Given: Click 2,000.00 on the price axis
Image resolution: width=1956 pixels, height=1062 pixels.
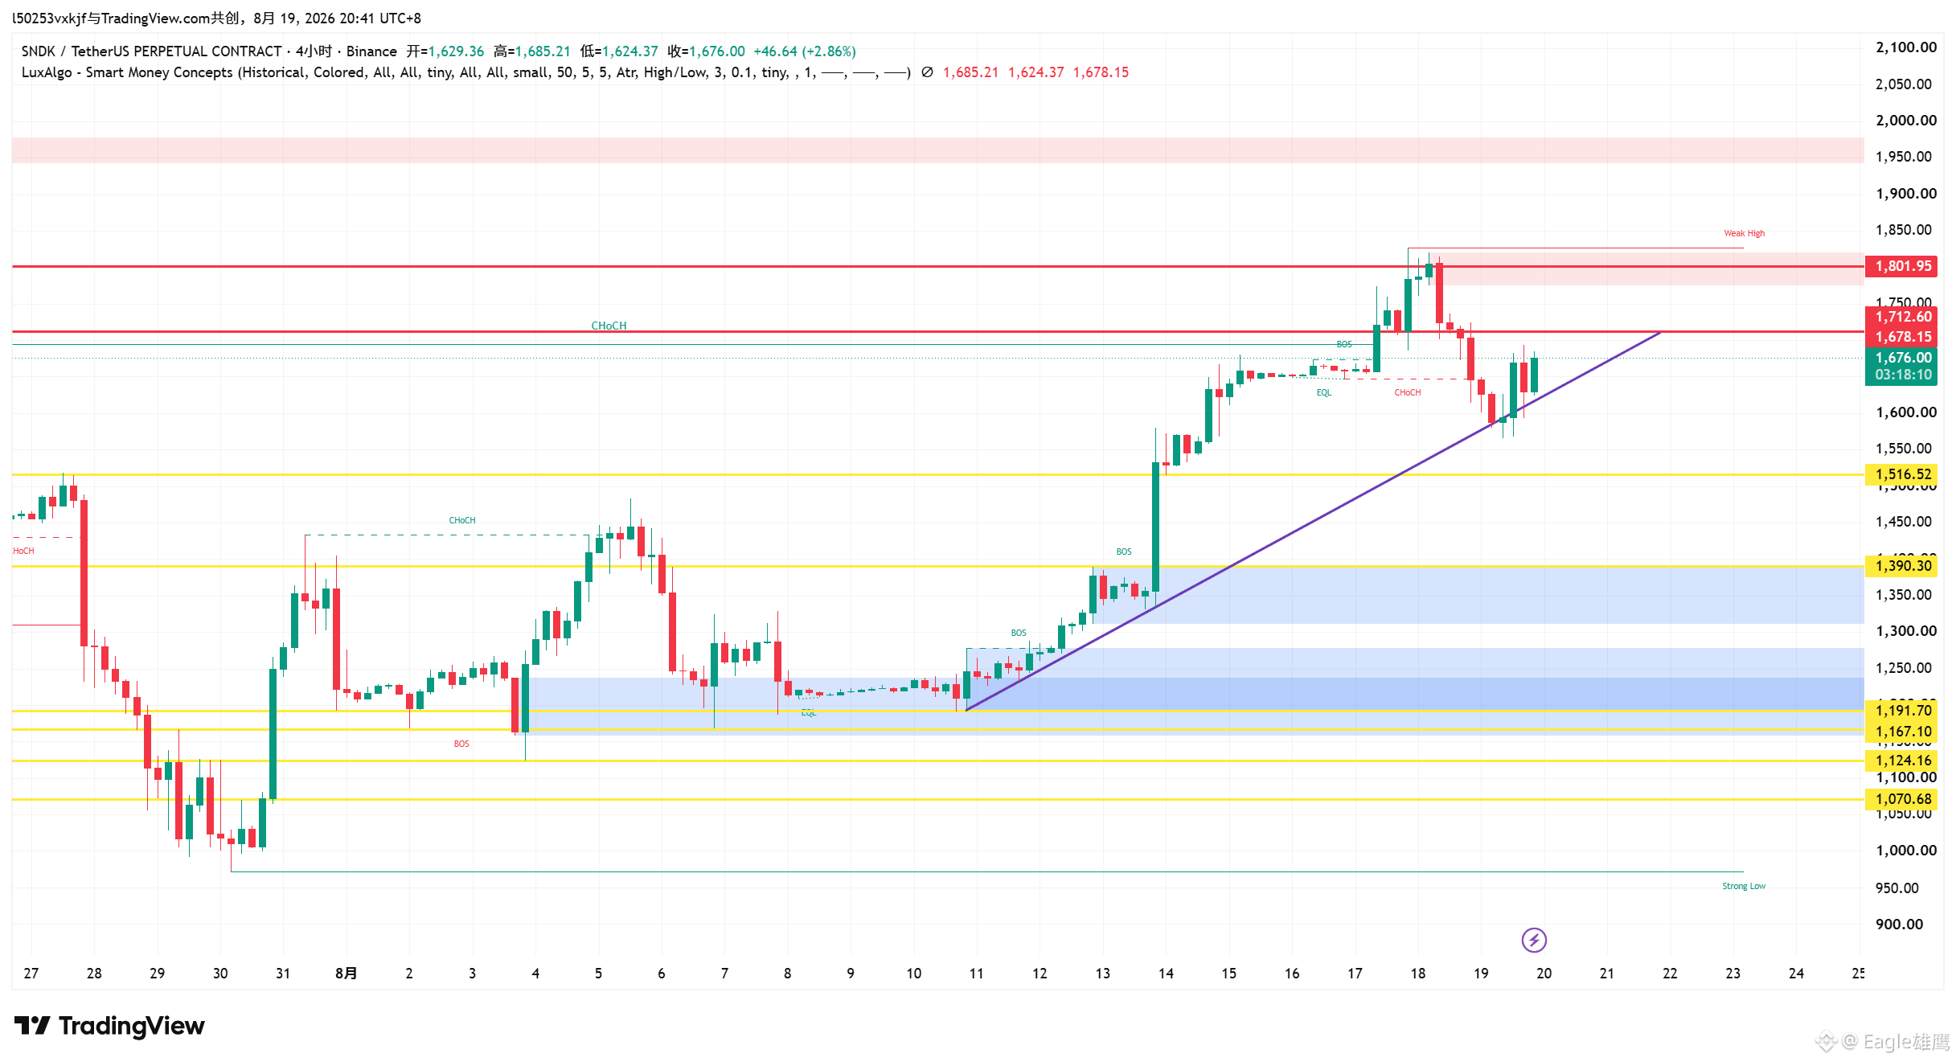Looking at the screenshot, I should [1906, 121].
